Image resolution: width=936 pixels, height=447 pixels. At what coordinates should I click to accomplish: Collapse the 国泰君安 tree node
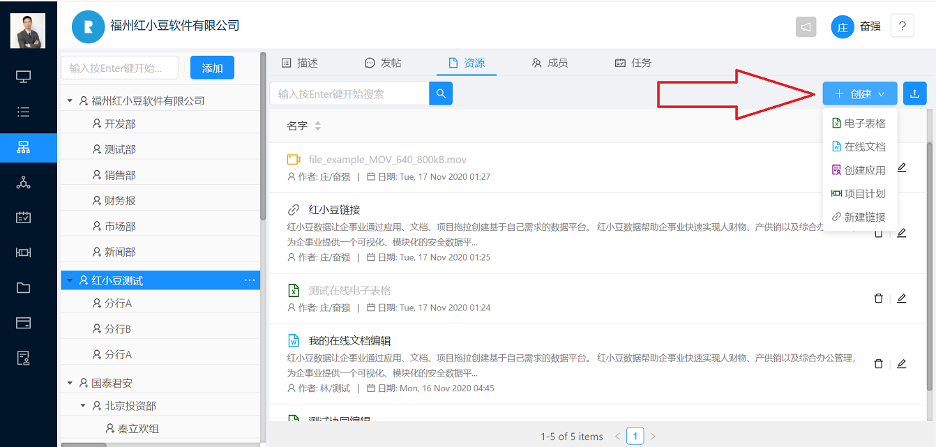[70, 383]
